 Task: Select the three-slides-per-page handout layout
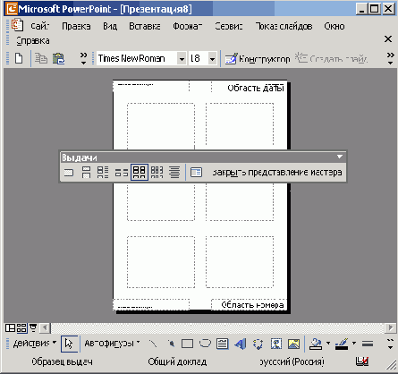[x=103, y=173]
